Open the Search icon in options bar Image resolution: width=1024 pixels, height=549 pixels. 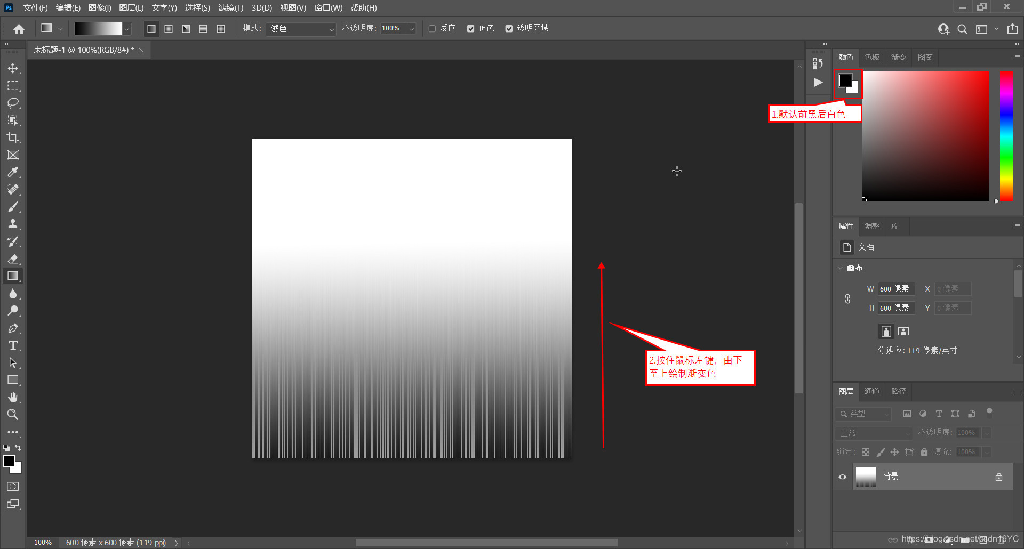click(x=962, y=29)
